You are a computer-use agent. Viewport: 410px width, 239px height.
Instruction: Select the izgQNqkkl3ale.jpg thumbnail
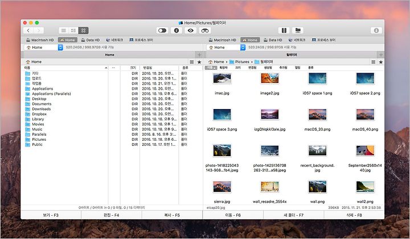269,115
